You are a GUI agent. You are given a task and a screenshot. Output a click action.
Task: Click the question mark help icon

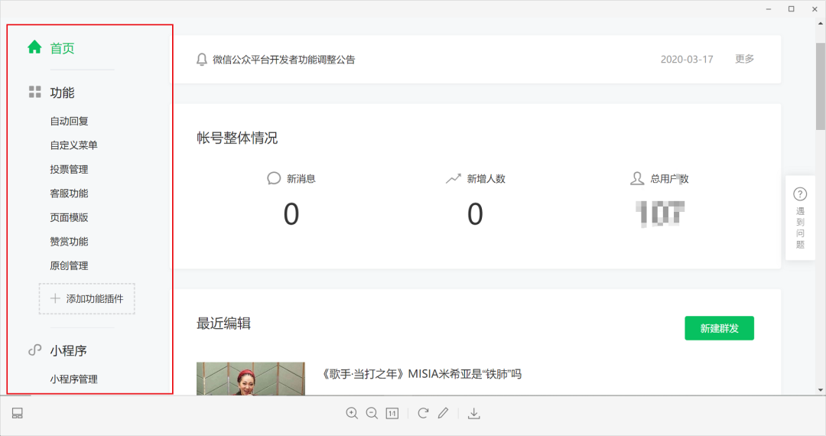click(800, 194)
